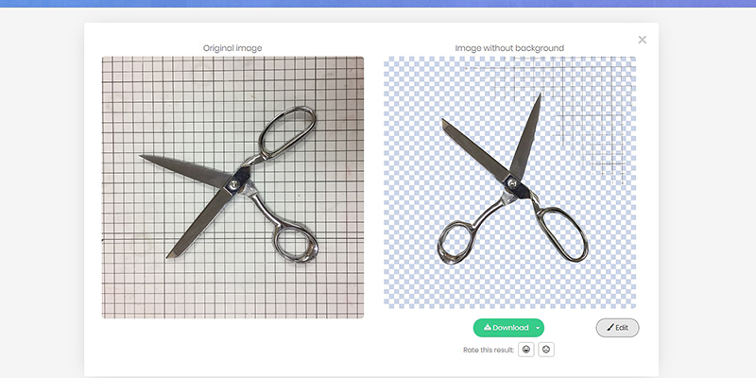The width and height of the screenshot is (756, 378).
Task: Expand the Download options arrow
Action: tap(538, 328)
